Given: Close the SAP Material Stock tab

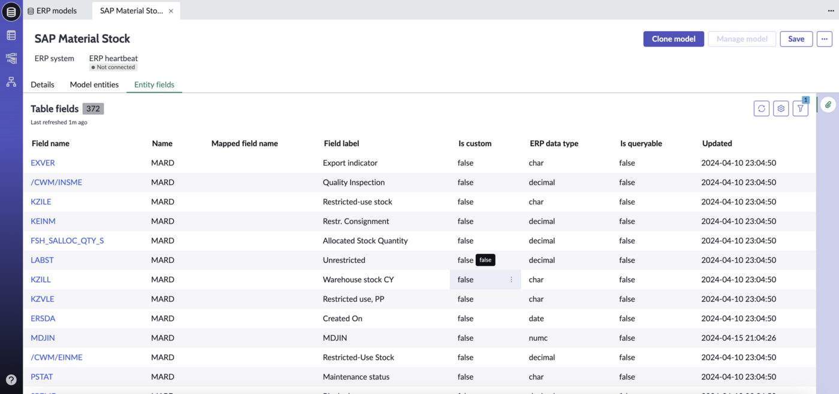Looking at the screenshot, I should click(171, 11).
